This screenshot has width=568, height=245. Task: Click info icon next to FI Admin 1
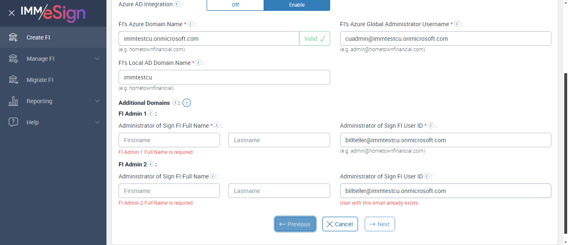coord(151,113)
